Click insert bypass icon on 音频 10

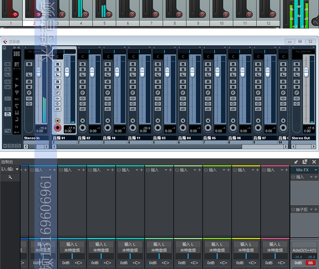click(x=108, y=99)
